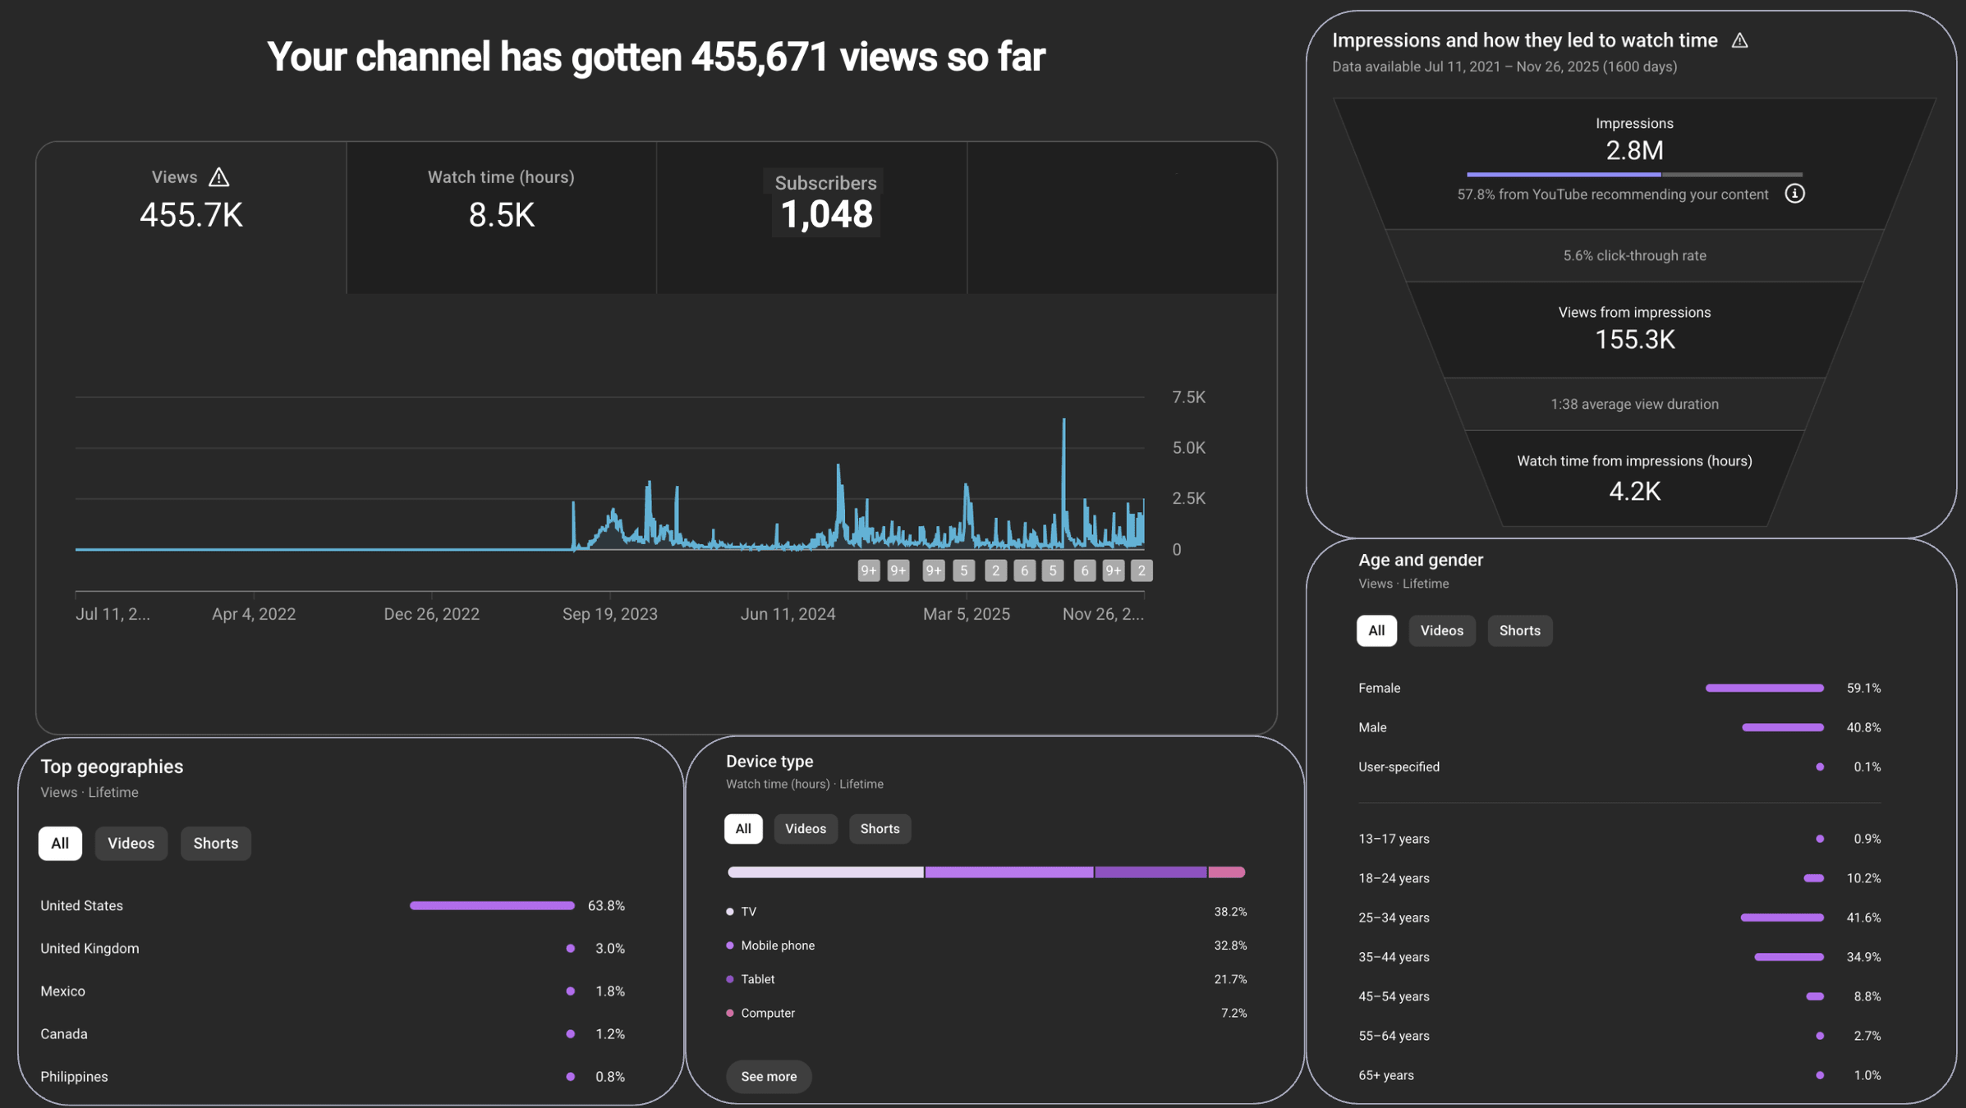Click the 18–24 years age row
The image size is (1966, 1108).
click(x=1619, y=878)
